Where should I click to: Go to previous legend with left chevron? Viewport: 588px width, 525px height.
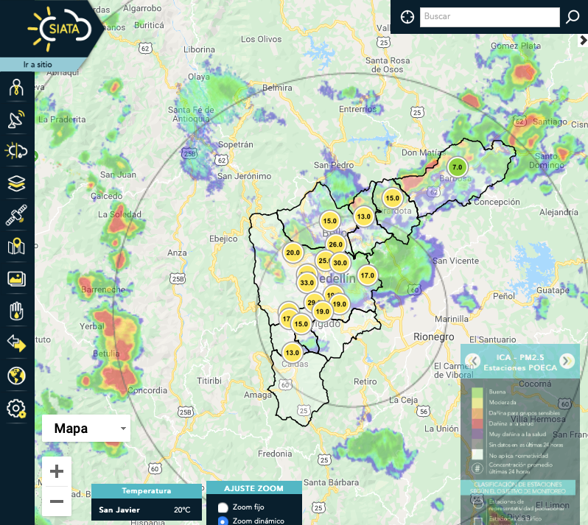tap(472, 361)
